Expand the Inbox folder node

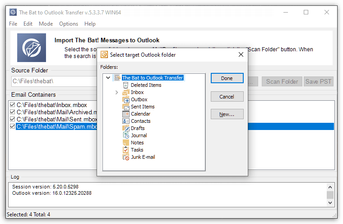pos(116,93)
